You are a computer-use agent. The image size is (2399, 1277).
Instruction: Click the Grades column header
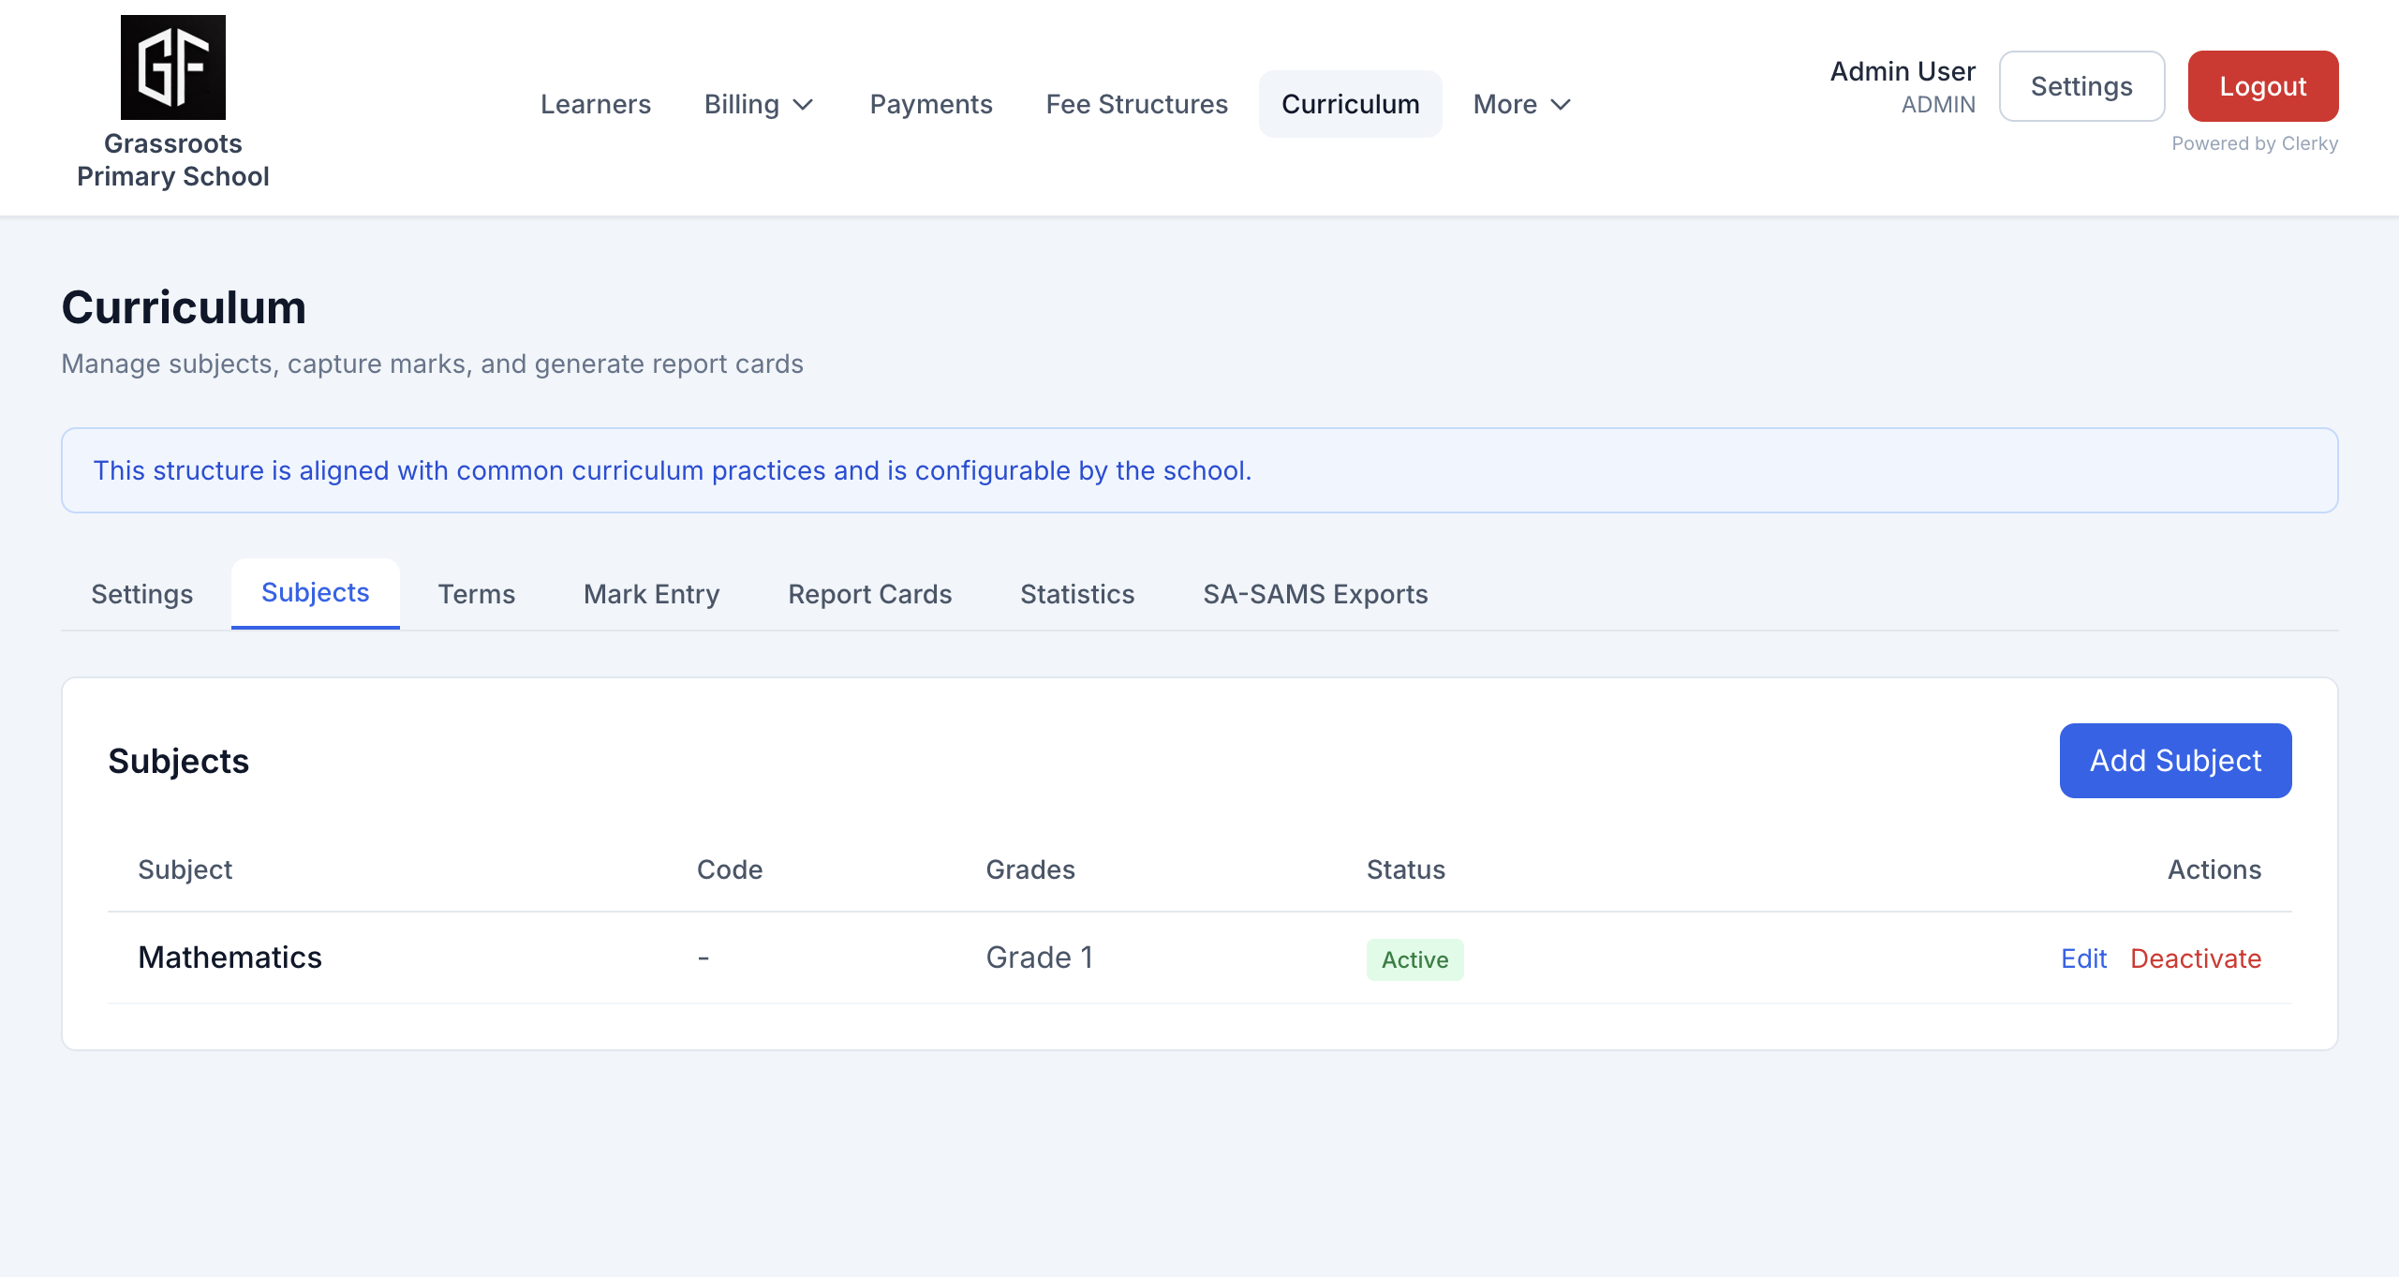pos(1030,869)
